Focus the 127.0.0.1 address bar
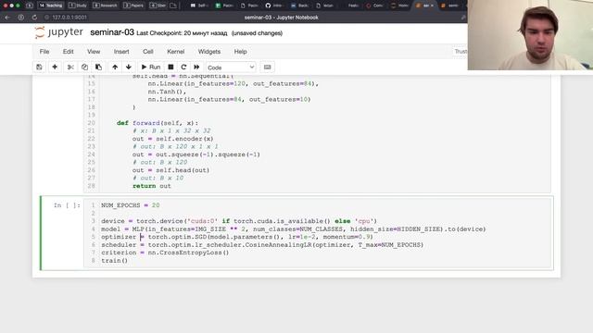This screenshot has height=333, width=593. pyautogui.click(x=69, y=18)
